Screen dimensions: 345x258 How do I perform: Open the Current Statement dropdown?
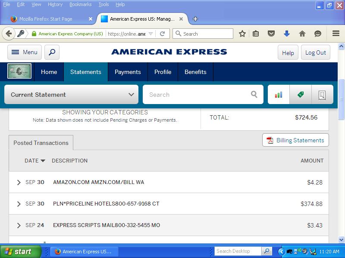click(71, 95)
